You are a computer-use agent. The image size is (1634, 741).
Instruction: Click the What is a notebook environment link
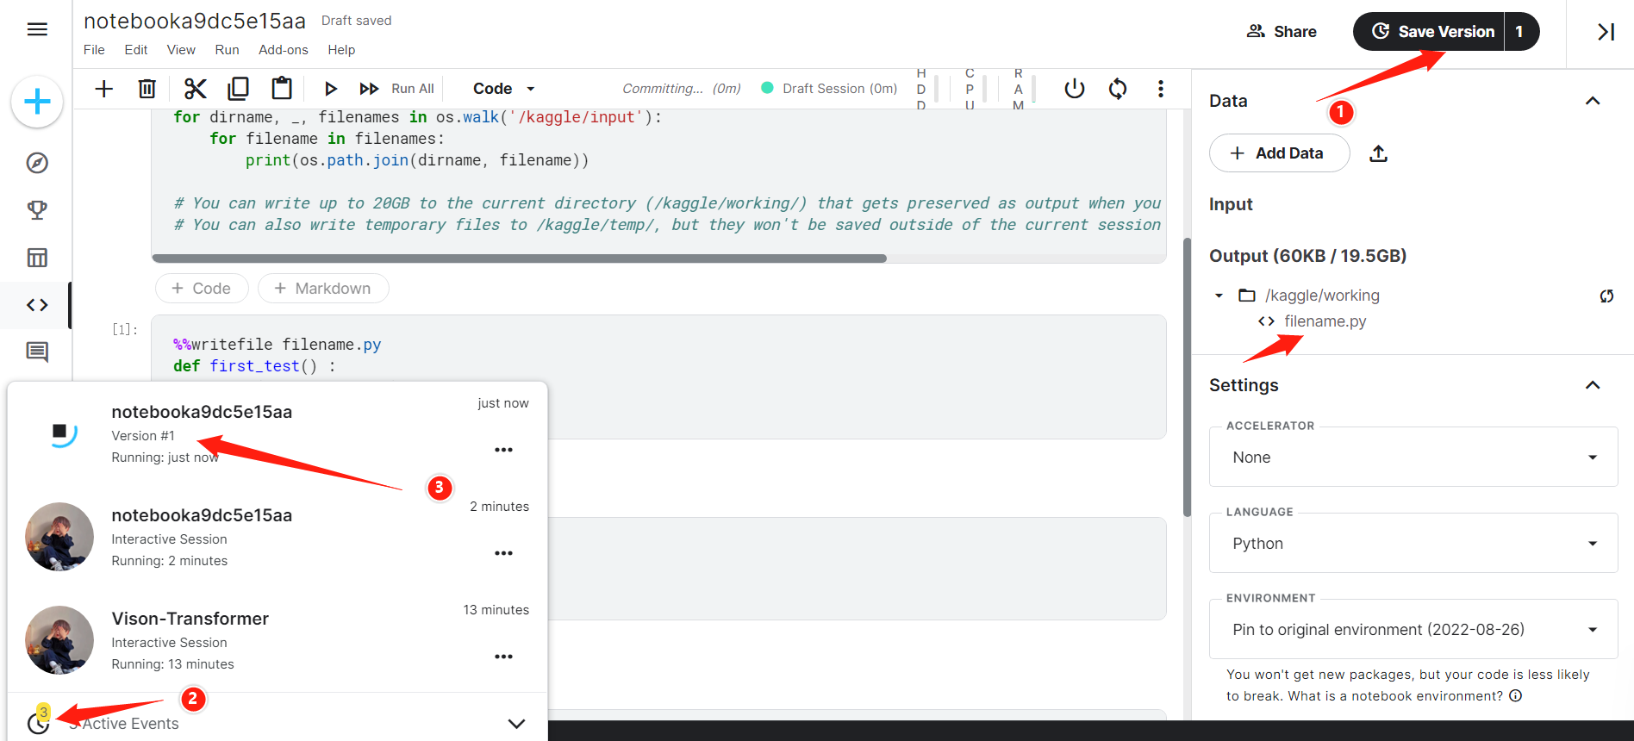[1395, 696]
